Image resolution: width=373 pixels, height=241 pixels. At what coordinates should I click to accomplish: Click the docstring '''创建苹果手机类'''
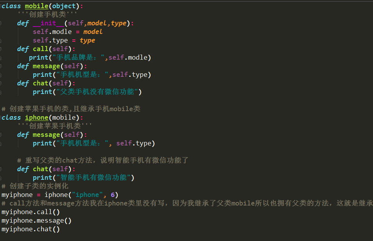(x=55, y=126)
